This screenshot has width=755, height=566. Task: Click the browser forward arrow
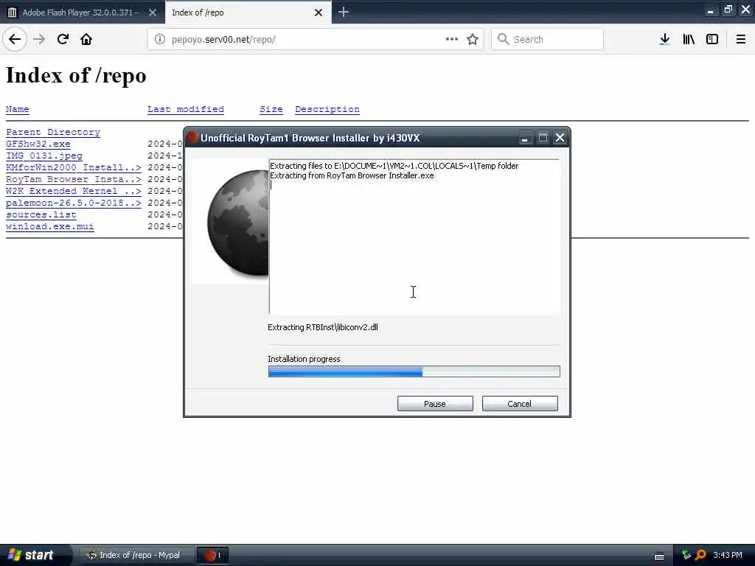pyautogui.click(x=39, y=40)
